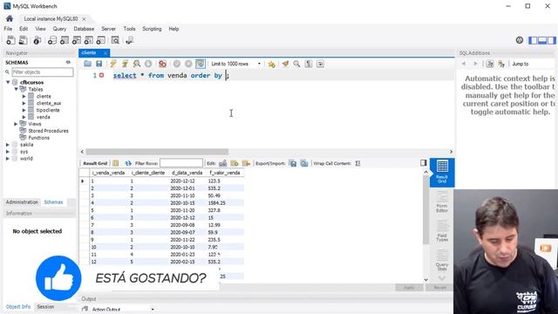Switch to Local instance MySQL80 tab
This screenshot has height=314, width=558.
tap(51, 19)
